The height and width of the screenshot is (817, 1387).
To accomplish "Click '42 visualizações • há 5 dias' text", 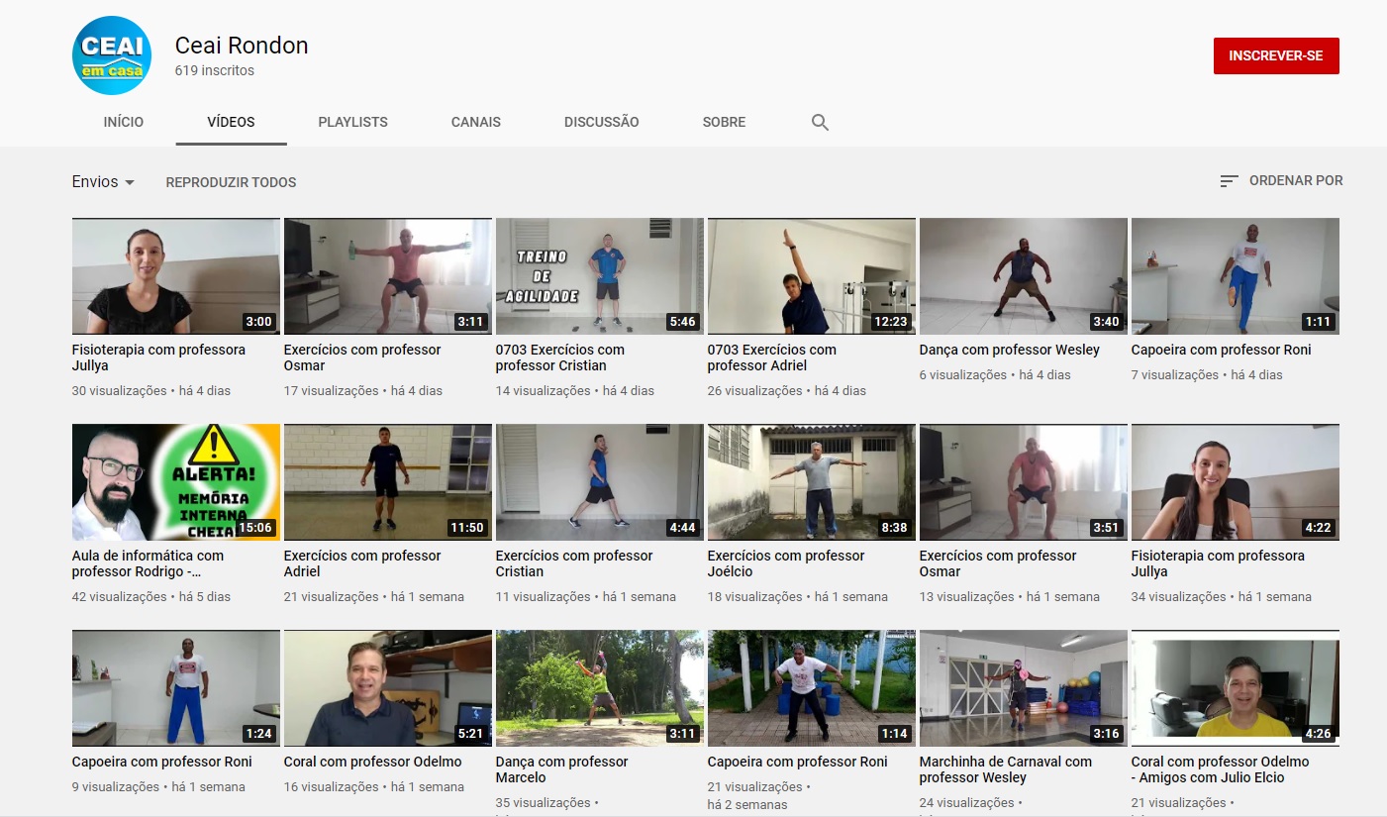I will [151, 597].
